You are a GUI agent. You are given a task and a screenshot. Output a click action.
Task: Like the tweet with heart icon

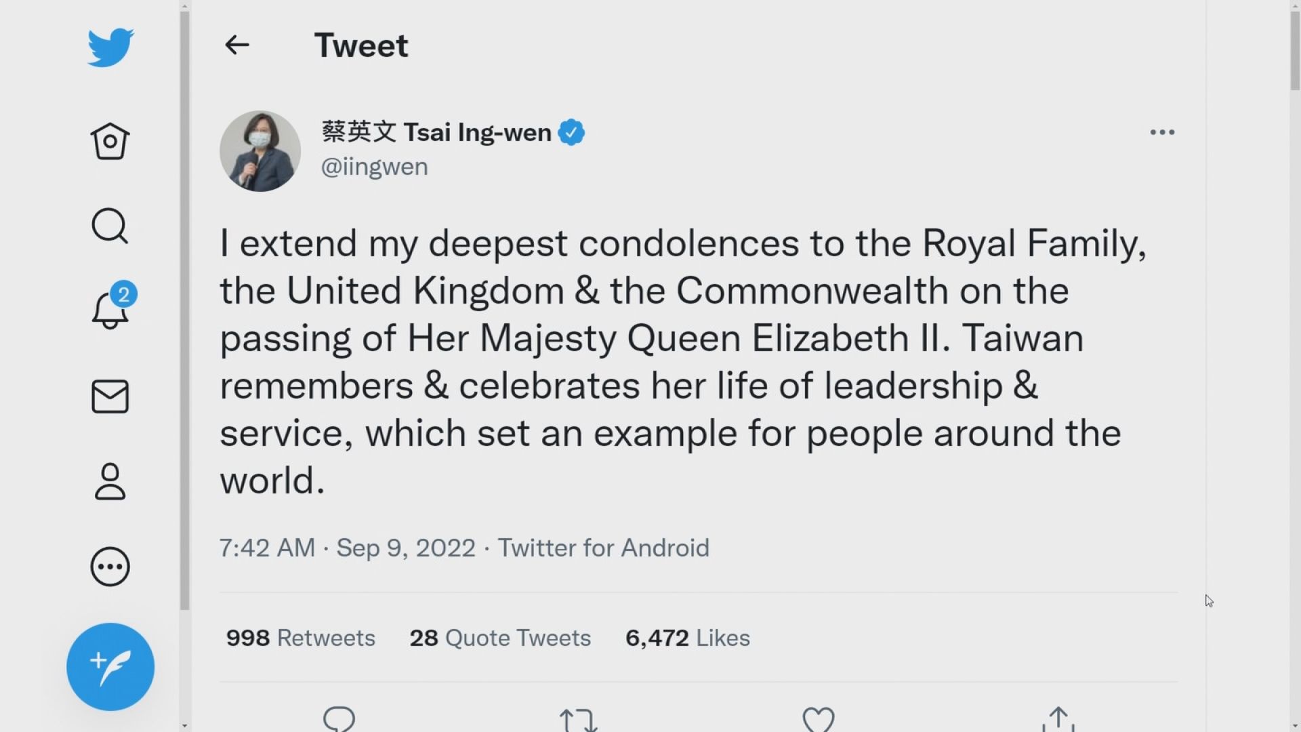818,720
